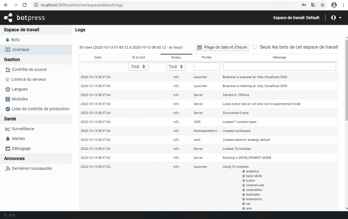This screenshot has height=219, width=348.
Task: Click the Alertes bell icon
Action: click(8, 139)
